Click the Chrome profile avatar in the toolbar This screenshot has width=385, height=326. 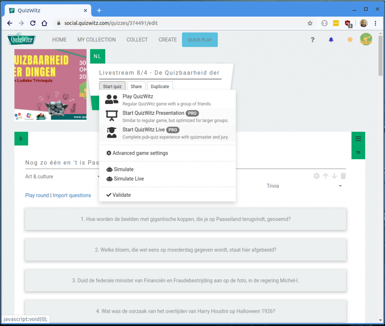[x=364, y=23]
